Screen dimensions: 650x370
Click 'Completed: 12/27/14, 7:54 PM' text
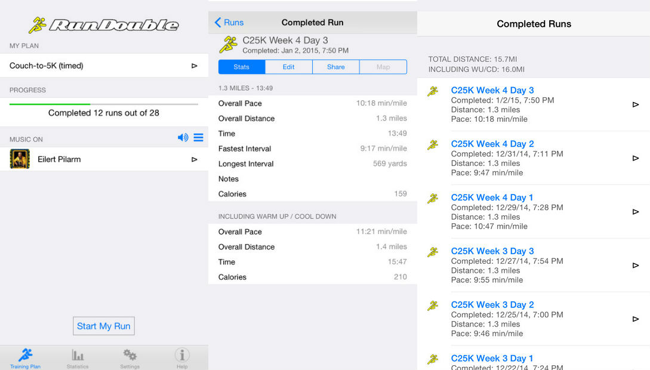[507, 261]
